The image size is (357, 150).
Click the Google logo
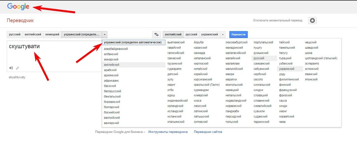(18, 6)
